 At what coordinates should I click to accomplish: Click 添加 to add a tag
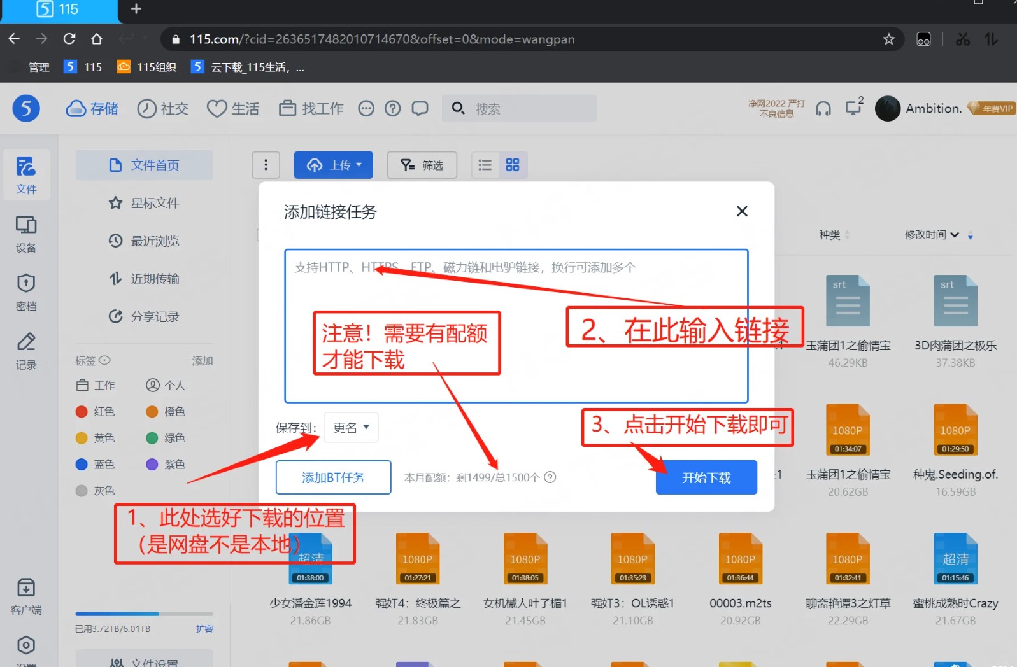tap(203, 361)
